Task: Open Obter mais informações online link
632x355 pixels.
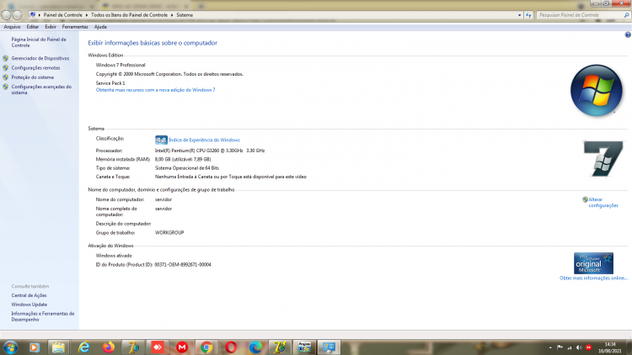Action: (593, 278)
